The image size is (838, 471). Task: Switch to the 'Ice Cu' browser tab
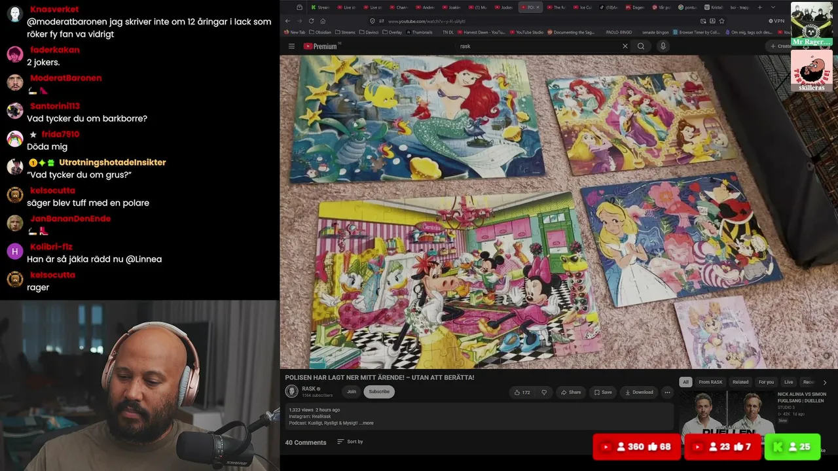point(582,7)
